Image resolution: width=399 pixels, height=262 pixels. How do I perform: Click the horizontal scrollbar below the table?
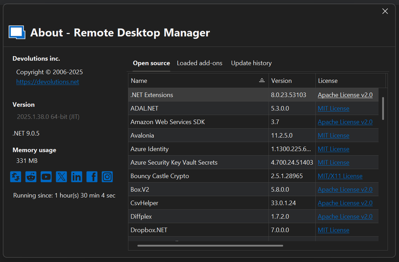(210, 246)
